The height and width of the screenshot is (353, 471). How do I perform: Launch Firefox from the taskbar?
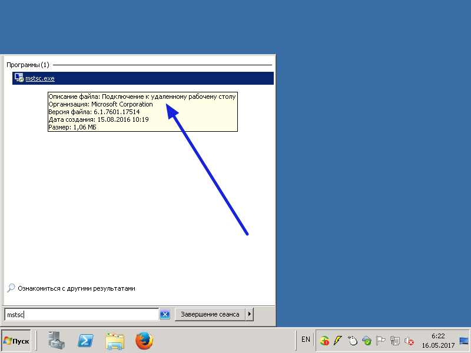[x=144, y=341]
